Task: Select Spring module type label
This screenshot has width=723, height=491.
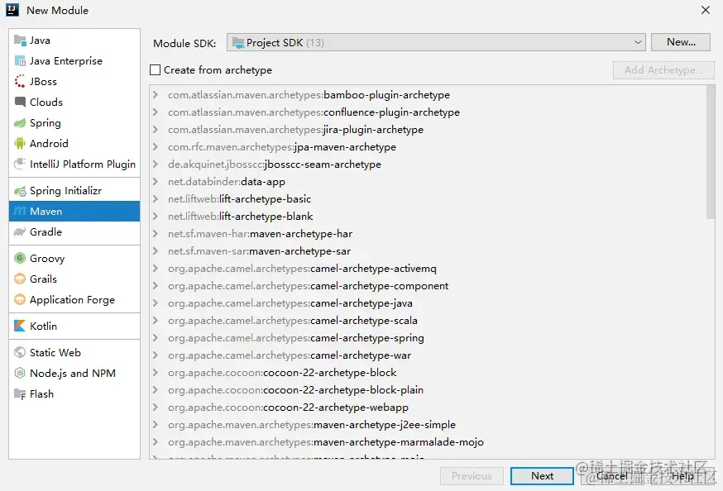Action: tap(45, 123)
